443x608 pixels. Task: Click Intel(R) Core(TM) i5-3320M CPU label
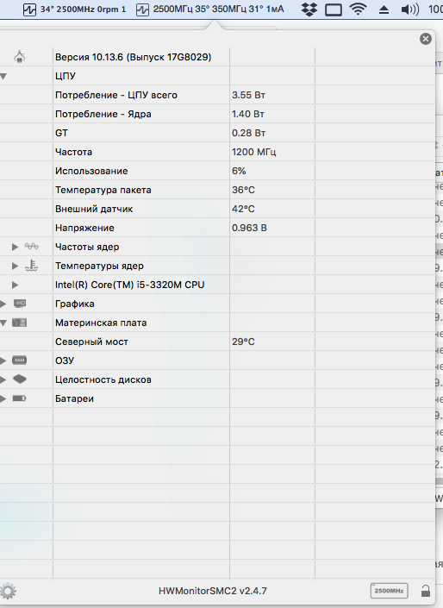point(129,285)
